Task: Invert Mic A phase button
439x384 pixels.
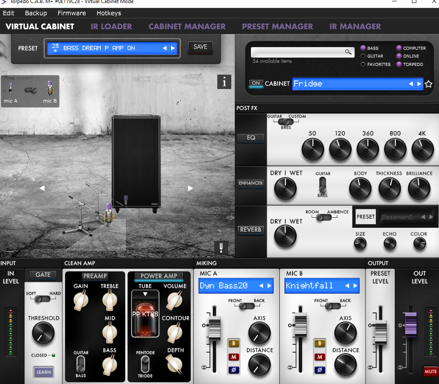Action: [233, 370]
